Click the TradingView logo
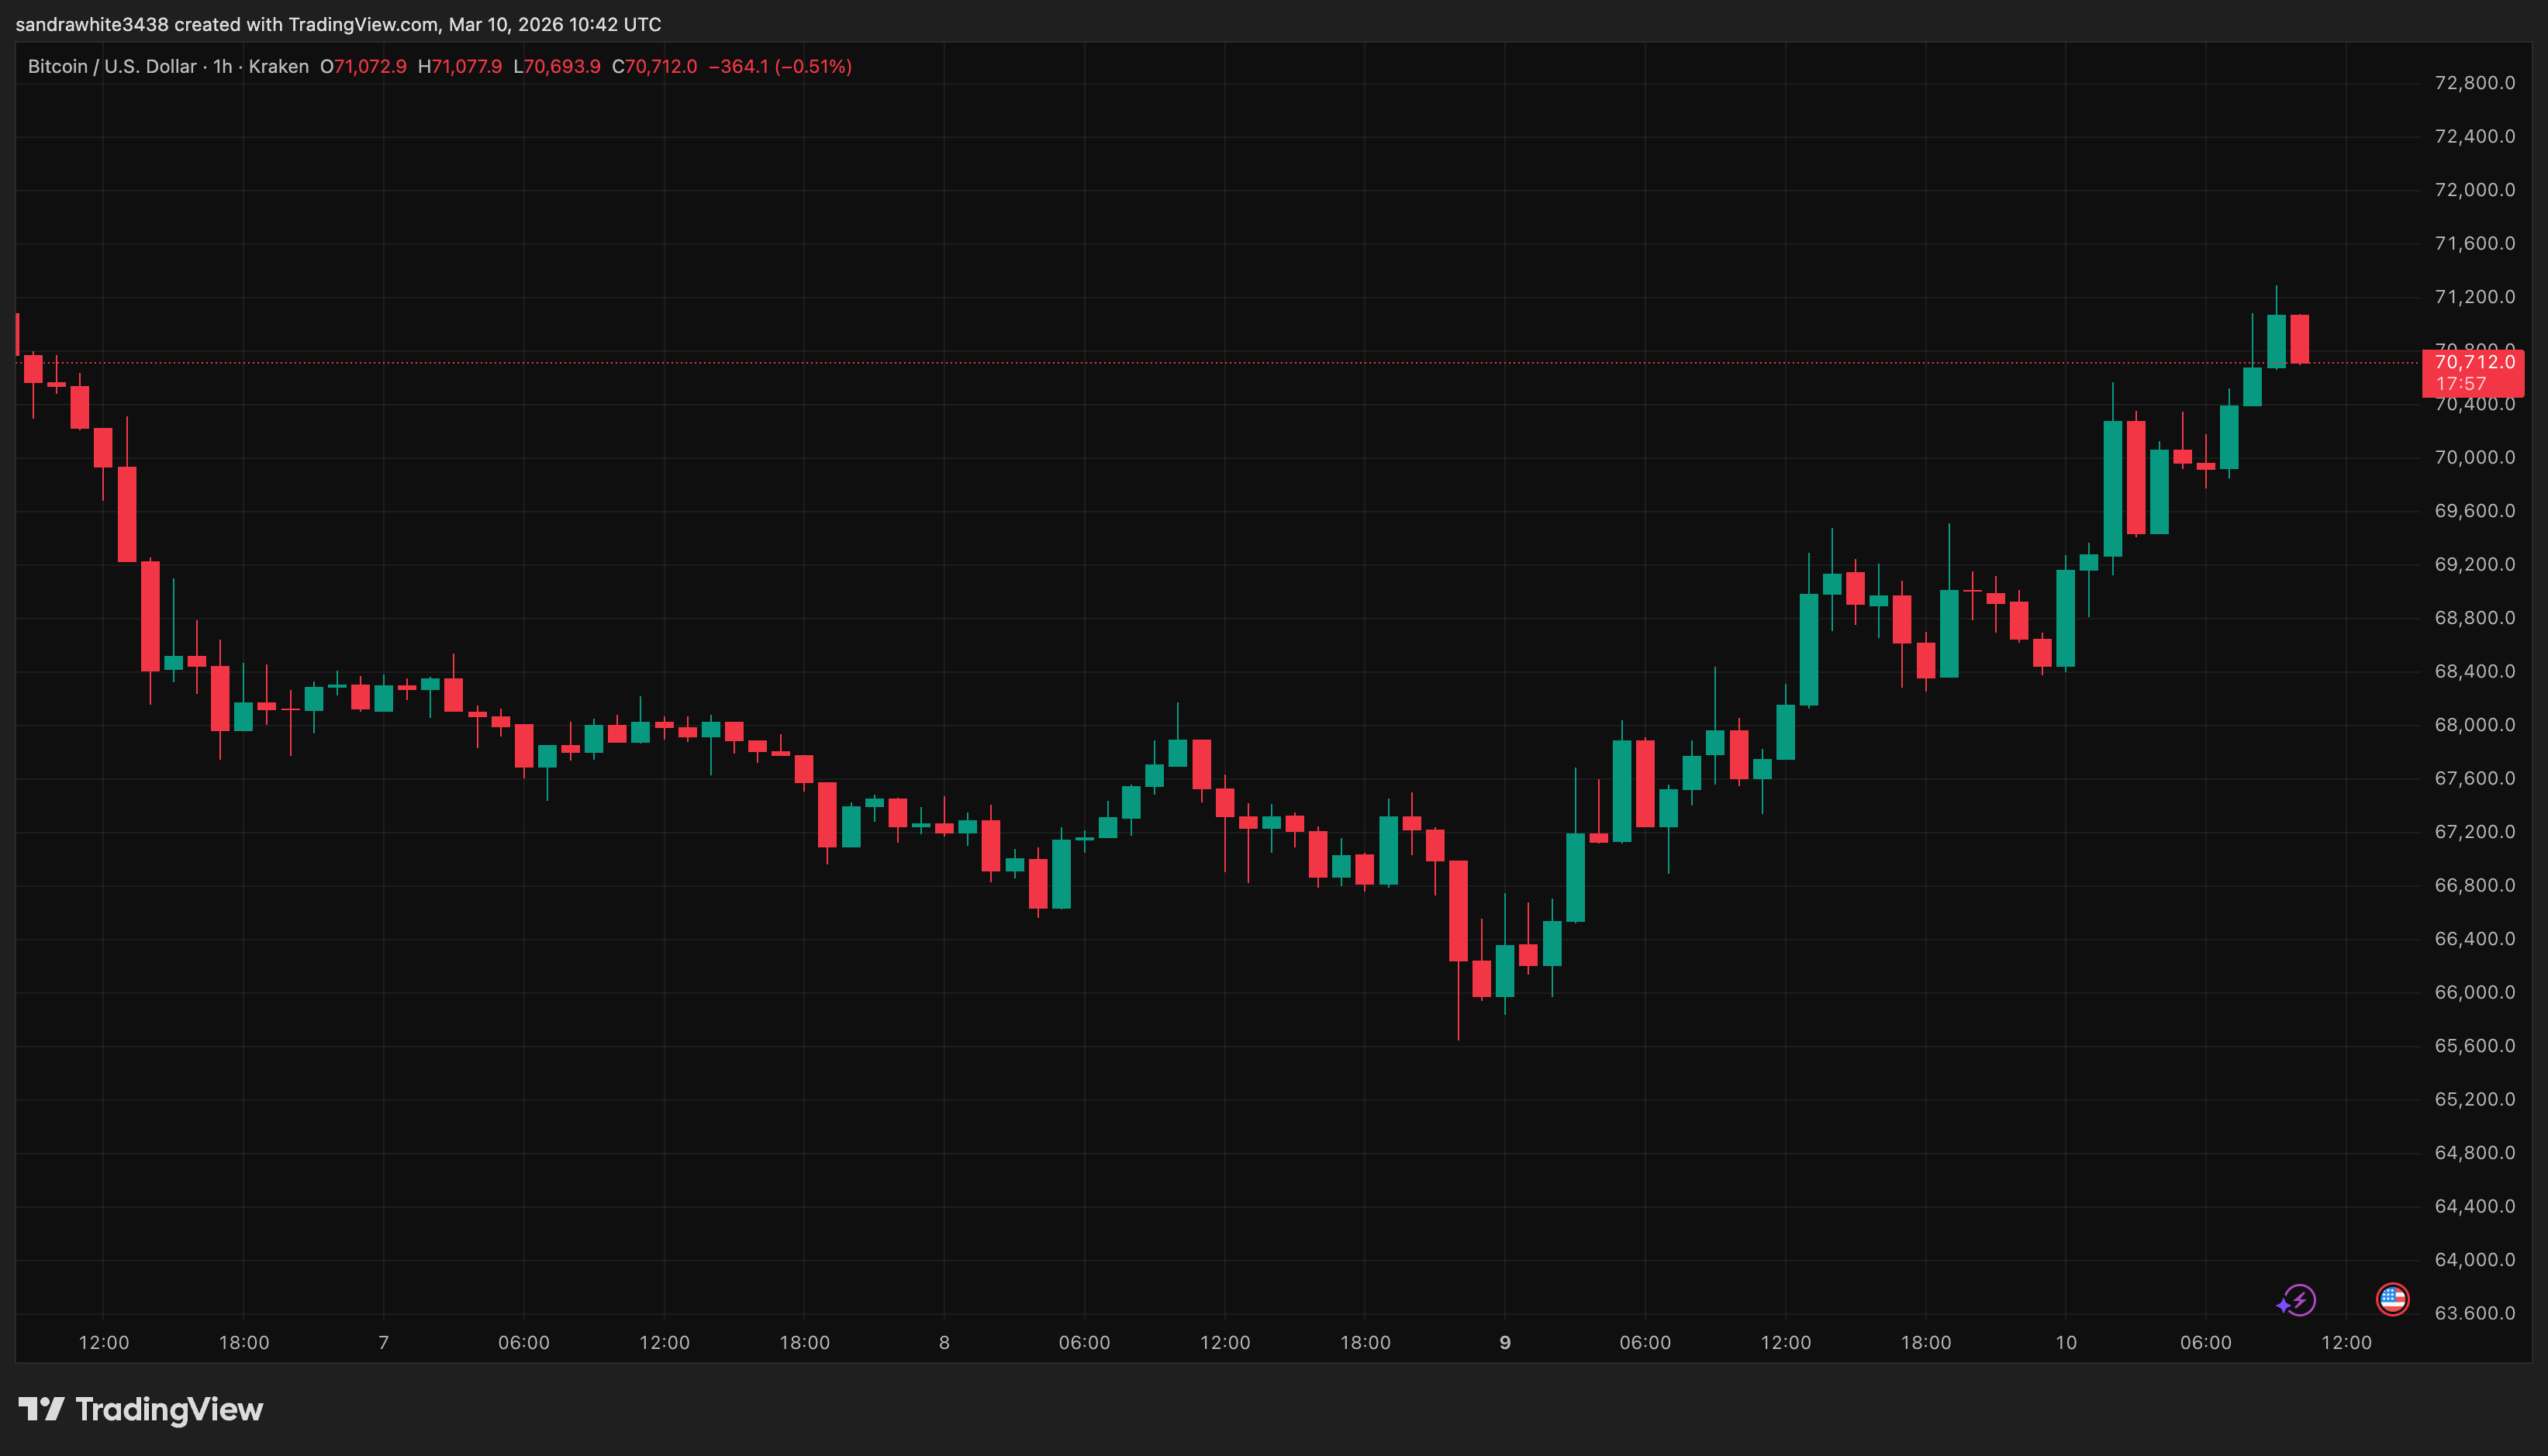 coord(140,1410)
